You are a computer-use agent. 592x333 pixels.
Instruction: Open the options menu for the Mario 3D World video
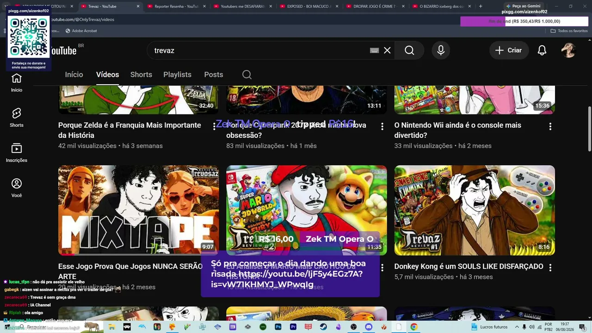(x=382, y=267)
